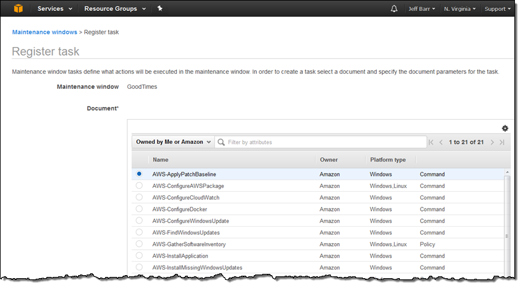Click the Filter by attributes search field
The height and width of the screenshot is (286, 521).
coord(321,142)
